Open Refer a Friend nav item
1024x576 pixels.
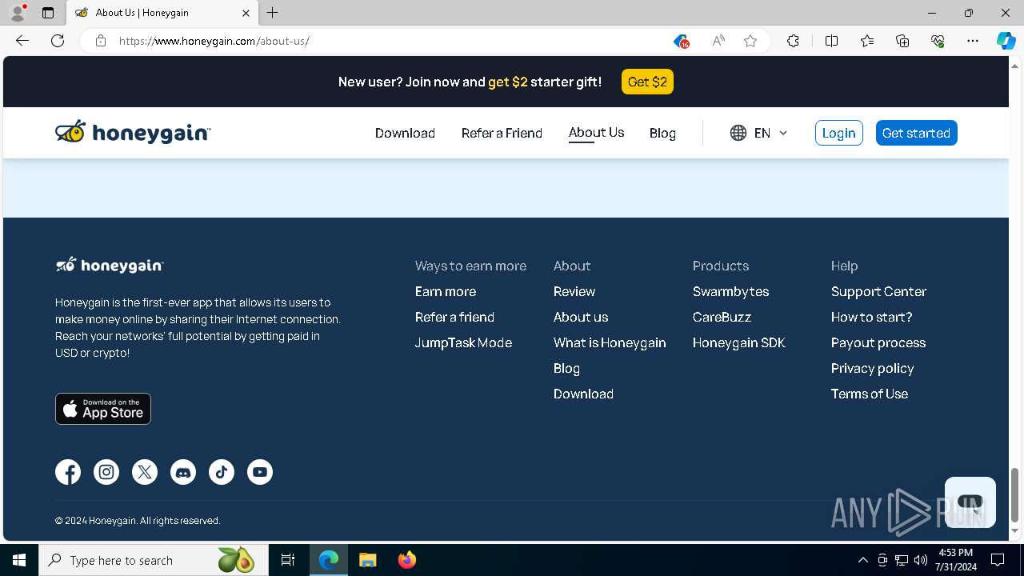502,133
